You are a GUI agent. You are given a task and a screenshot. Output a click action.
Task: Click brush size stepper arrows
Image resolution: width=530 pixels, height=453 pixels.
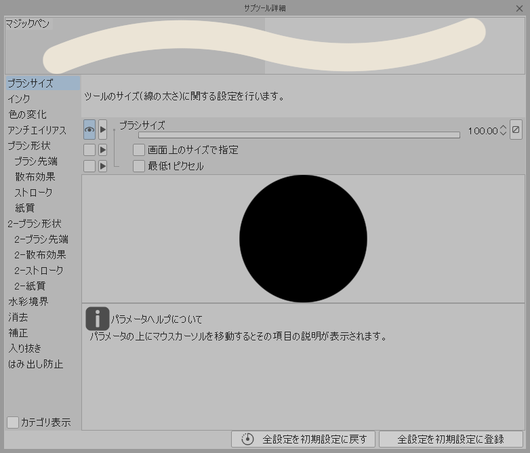click(x=504, y=130)
